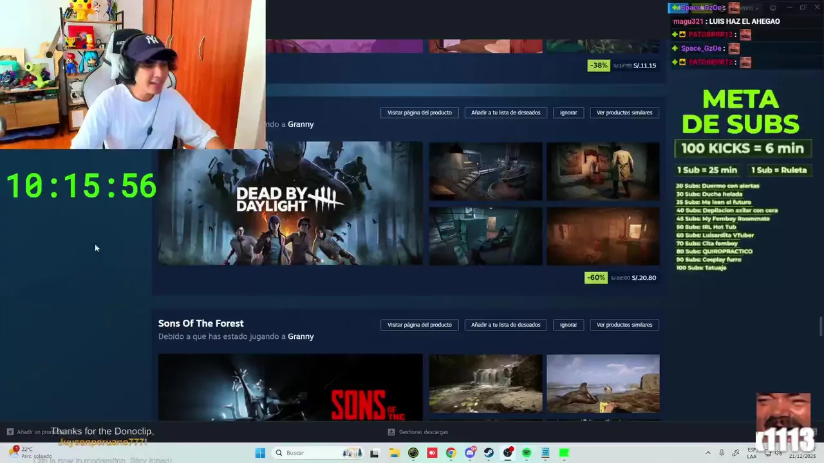The image size is (824, 463).
Task: Switch to Steam in the taskbar
Action: tap(489, 453)
